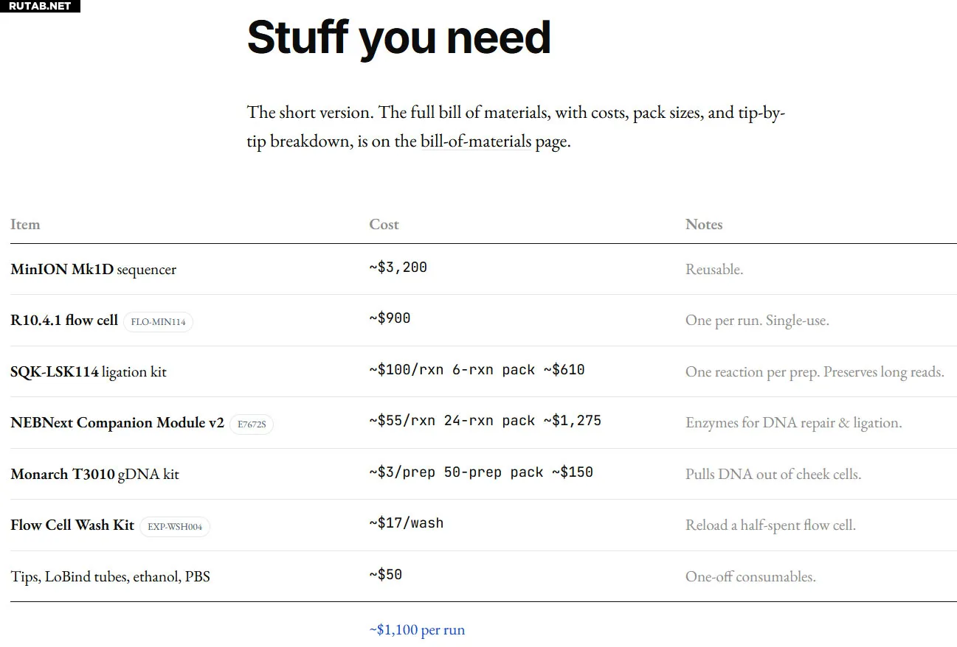The width and height of the screenshot is (957, 647).
Task: Select the E7672S catalog number badge
Action: [252, 424]
